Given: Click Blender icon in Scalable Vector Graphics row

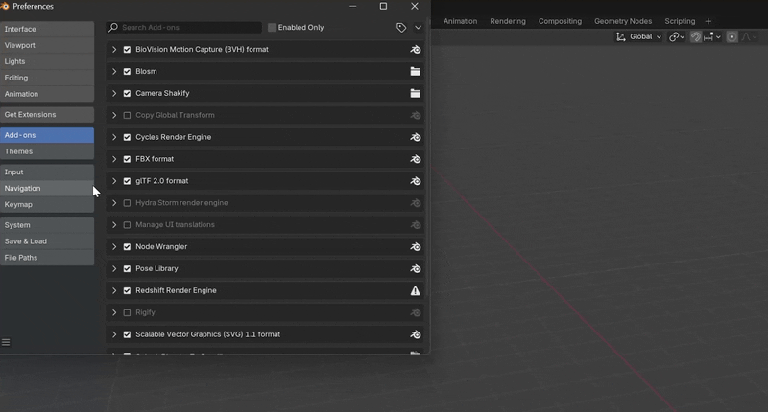Looking at the screenshot, I should click(416, 334).
